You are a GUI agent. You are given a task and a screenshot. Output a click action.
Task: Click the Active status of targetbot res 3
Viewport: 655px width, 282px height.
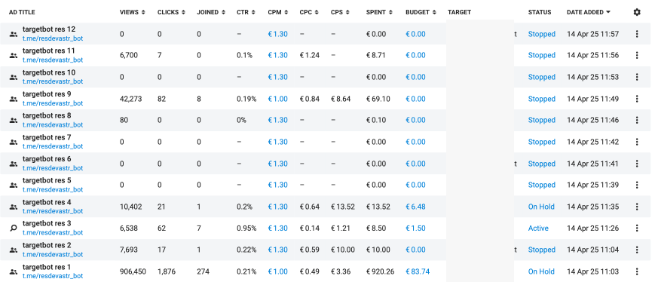(538, 228)
